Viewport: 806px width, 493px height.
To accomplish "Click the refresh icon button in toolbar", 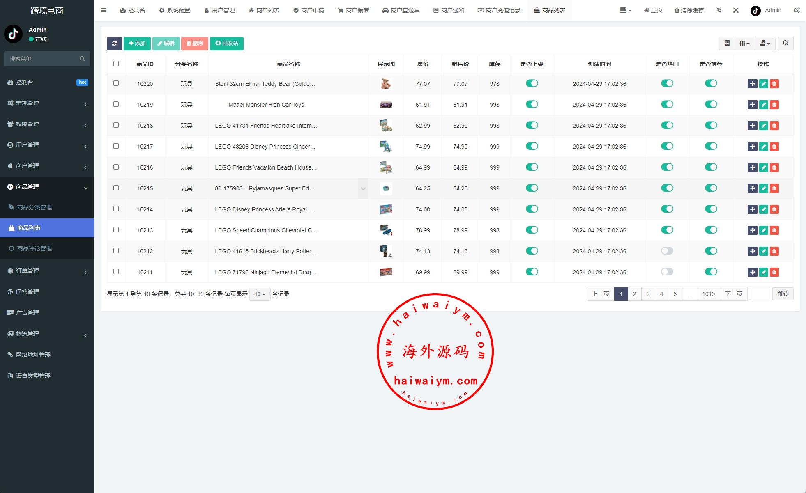I will pyautogui.click(x=114, y=44).
